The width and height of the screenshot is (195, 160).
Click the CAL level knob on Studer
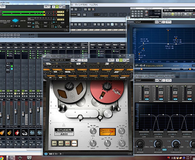click(x=121, y=131)
